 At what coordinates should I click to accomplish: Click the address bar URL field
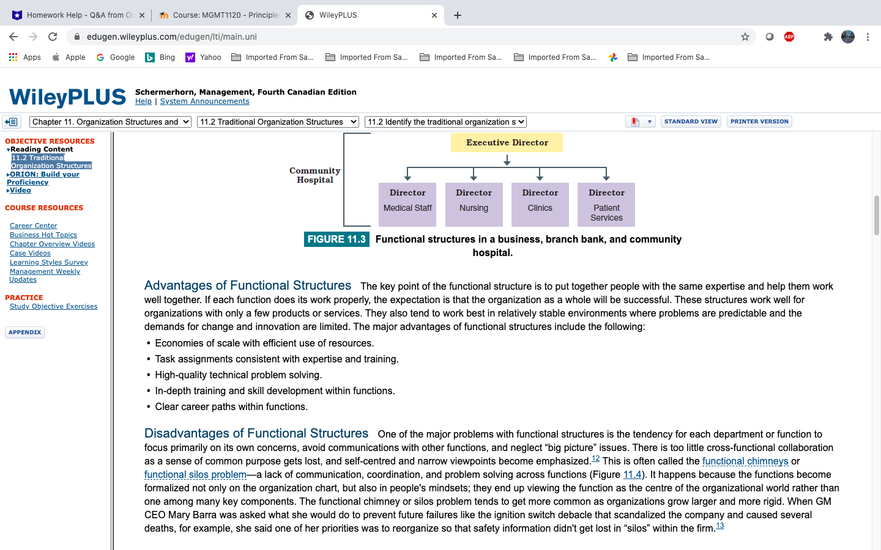pos(410,37)
